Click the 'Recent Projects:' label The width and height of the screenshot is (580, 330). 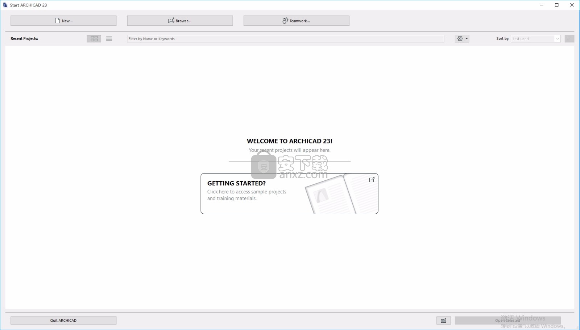[x=24, y=38]
